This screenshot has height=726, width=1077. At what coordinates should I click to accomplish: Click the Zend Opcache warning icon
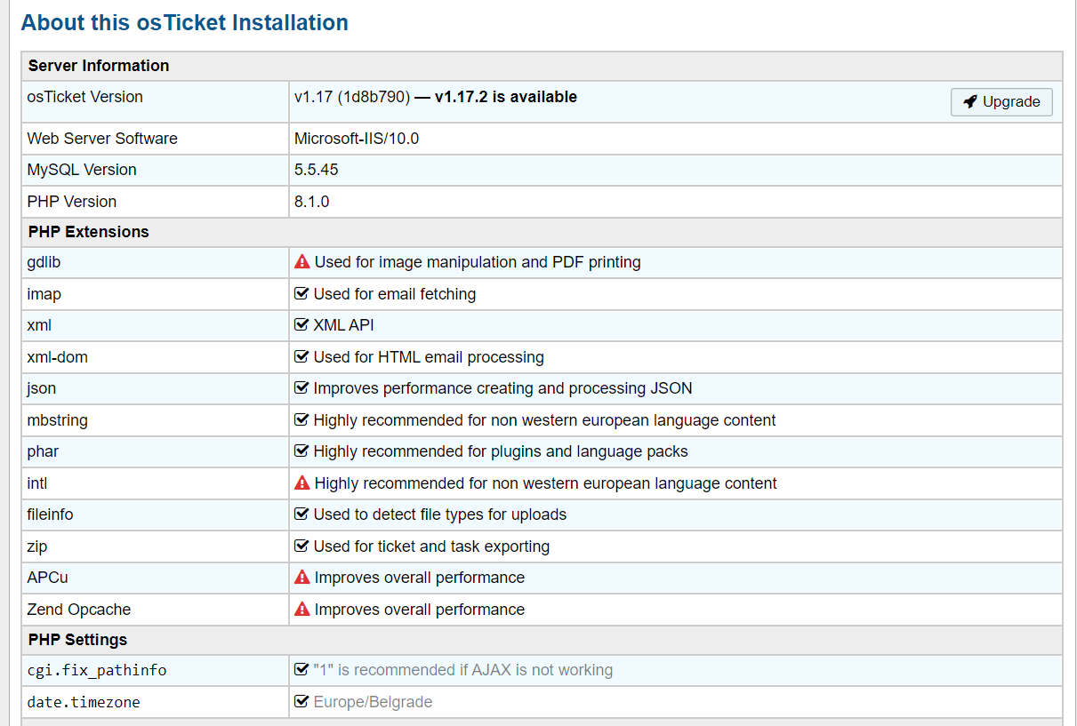[x=302, y=610]
